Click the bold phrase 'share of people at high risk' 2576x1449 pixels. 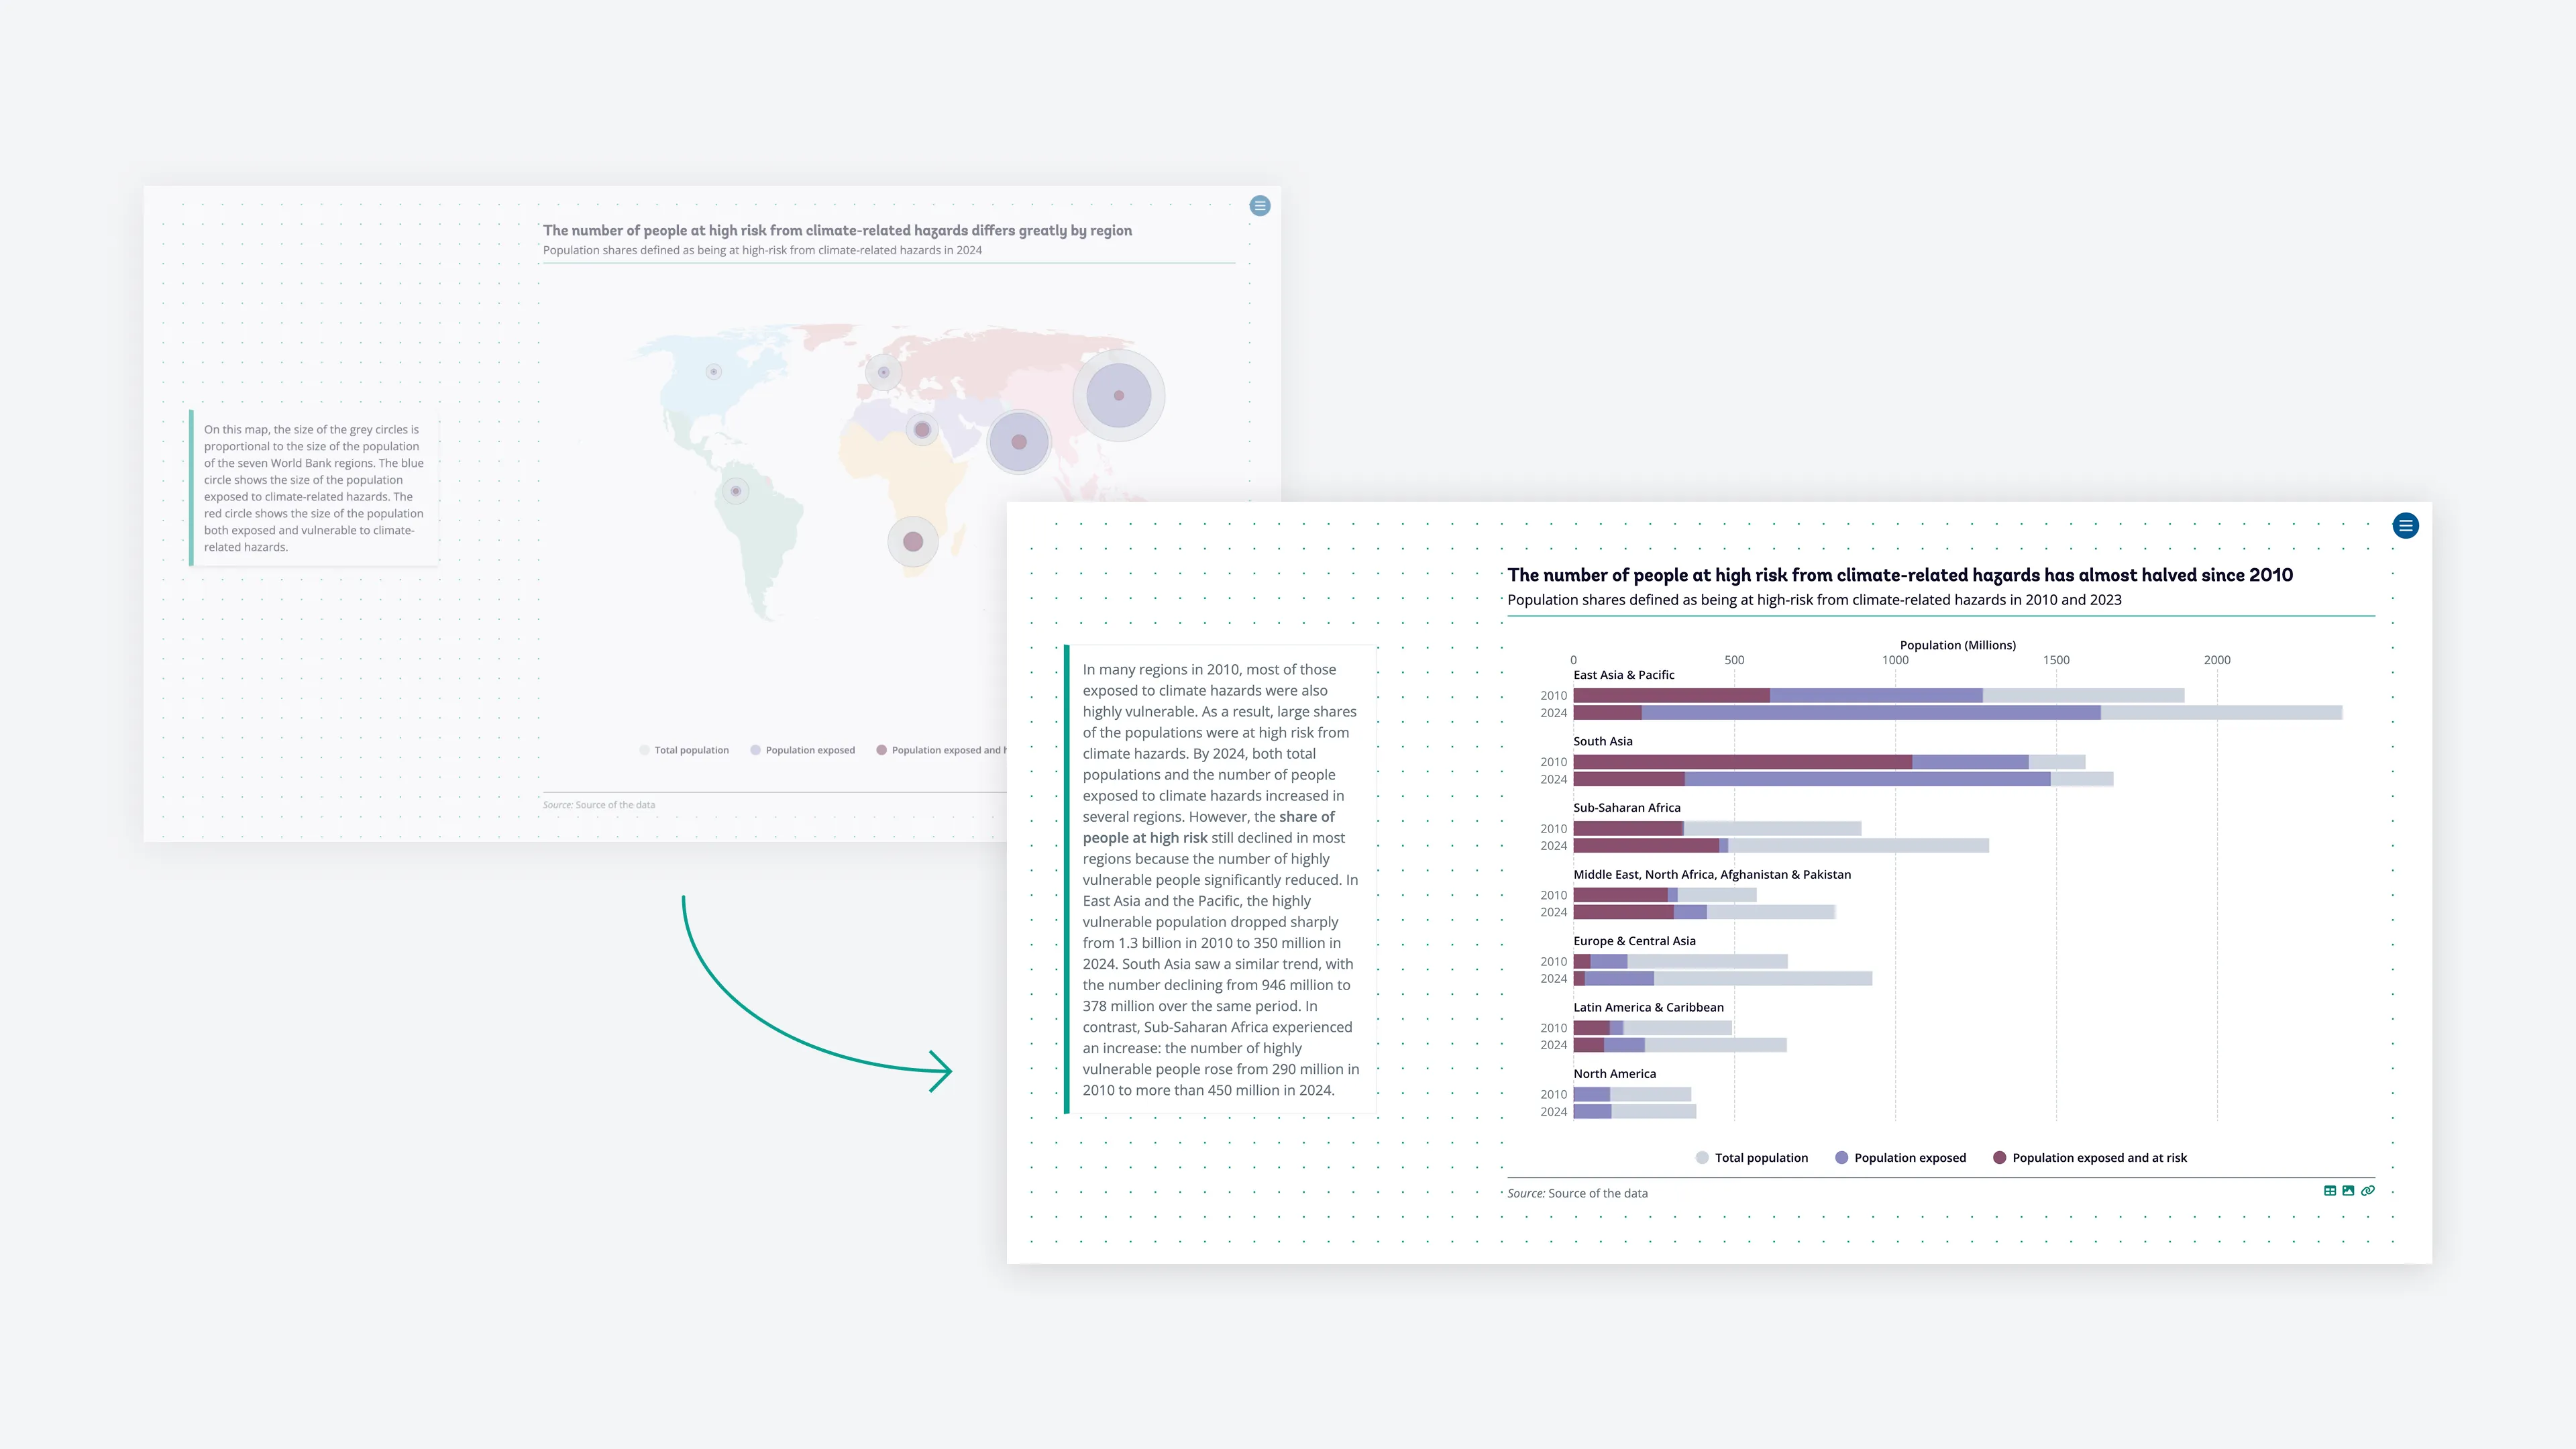coord(1208,827)
